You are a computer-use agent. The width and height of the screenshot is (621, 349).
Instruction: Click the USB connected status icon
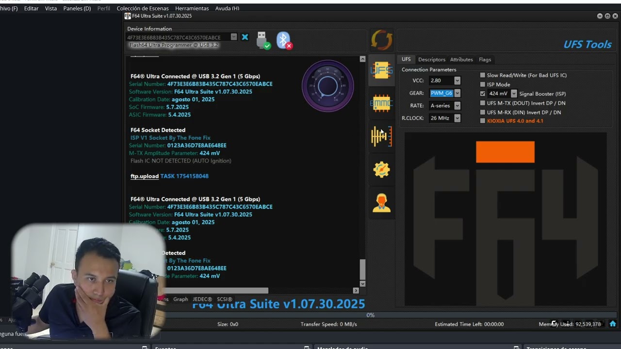pyautogui.click(x=263, y=40)
